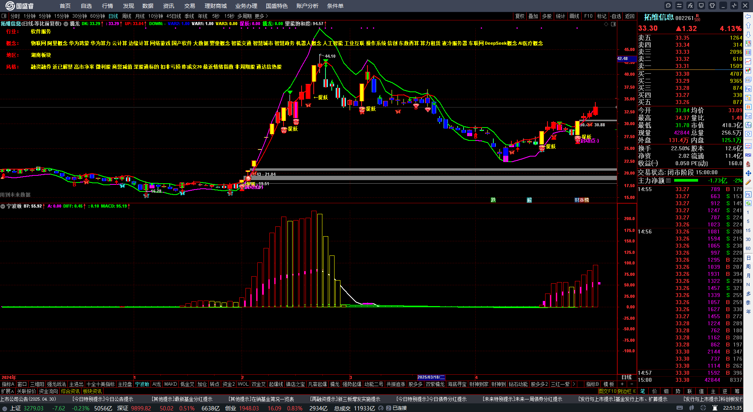Open the f(x) formula sidebar icon
This screenshot has height=412, width=753.
tap(748, 125)
